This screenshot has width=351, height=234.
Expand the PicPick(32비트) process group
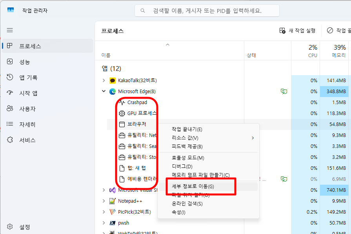pos(104,212)
